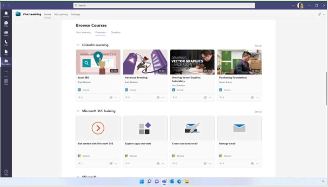Image resolution: width=328 pixels, height=187 pixels.
Task: Click the vertical scrollbar thumb
Action: pos(327,88)
